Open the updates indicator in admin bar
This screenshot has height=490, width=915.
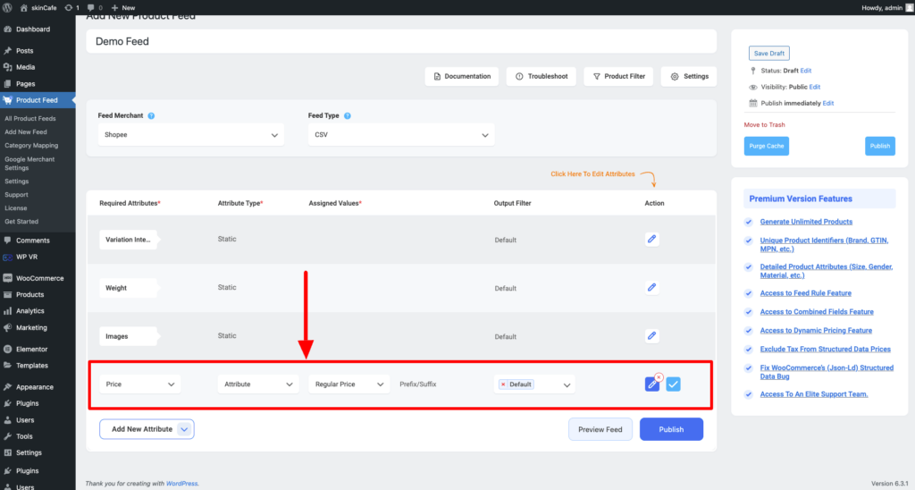pos(71,7)
